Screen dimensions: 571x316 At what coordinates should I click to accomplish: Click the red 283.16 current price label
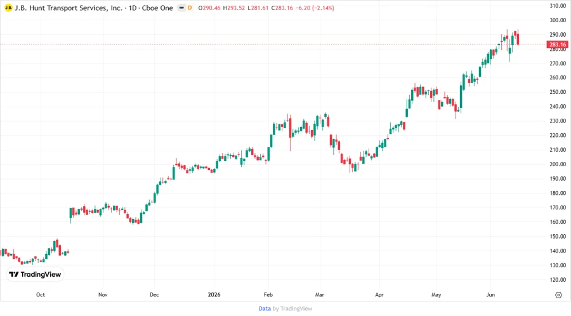pyautogui.click(x=558, y=44)
